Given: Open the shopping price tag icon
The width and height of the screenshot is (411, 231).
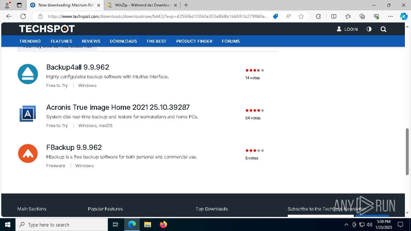Looking at the screenshot, I should pos(275,16).
